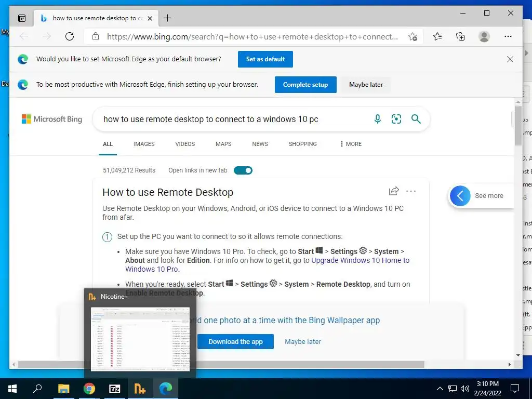The image size is (532, 399).
Task: Click the horizontal page scrollbar
Action: point(221,364)
